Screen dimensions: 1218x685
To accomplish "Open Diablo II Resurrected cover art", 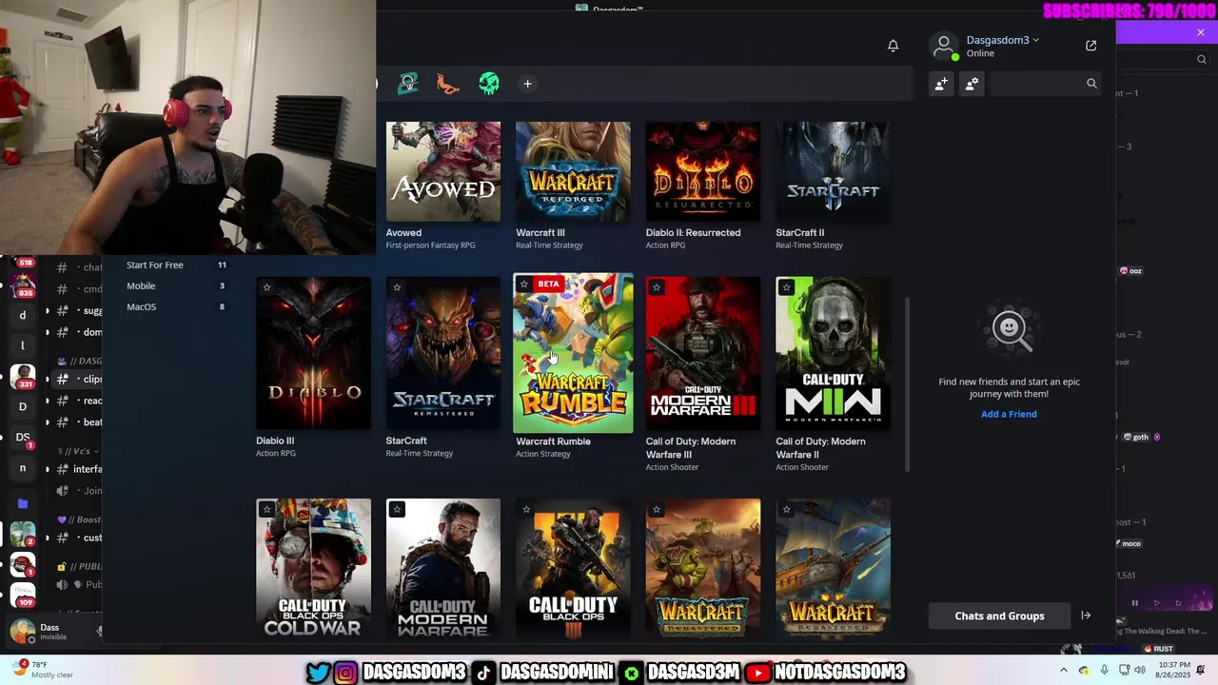I will [703, 171].
